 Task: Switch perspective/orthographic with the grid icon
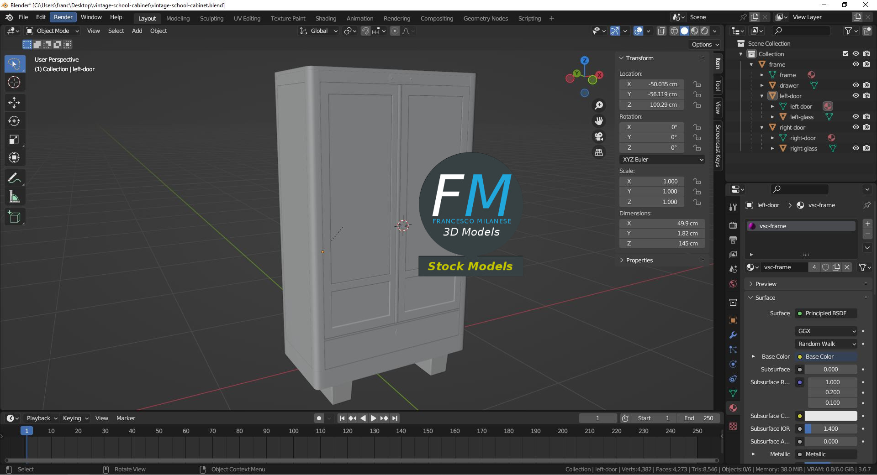(599, 152)
